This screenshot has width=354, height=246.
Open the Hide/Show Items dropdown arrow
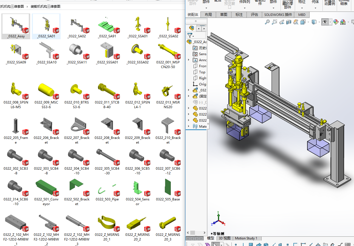coord(330,22)
